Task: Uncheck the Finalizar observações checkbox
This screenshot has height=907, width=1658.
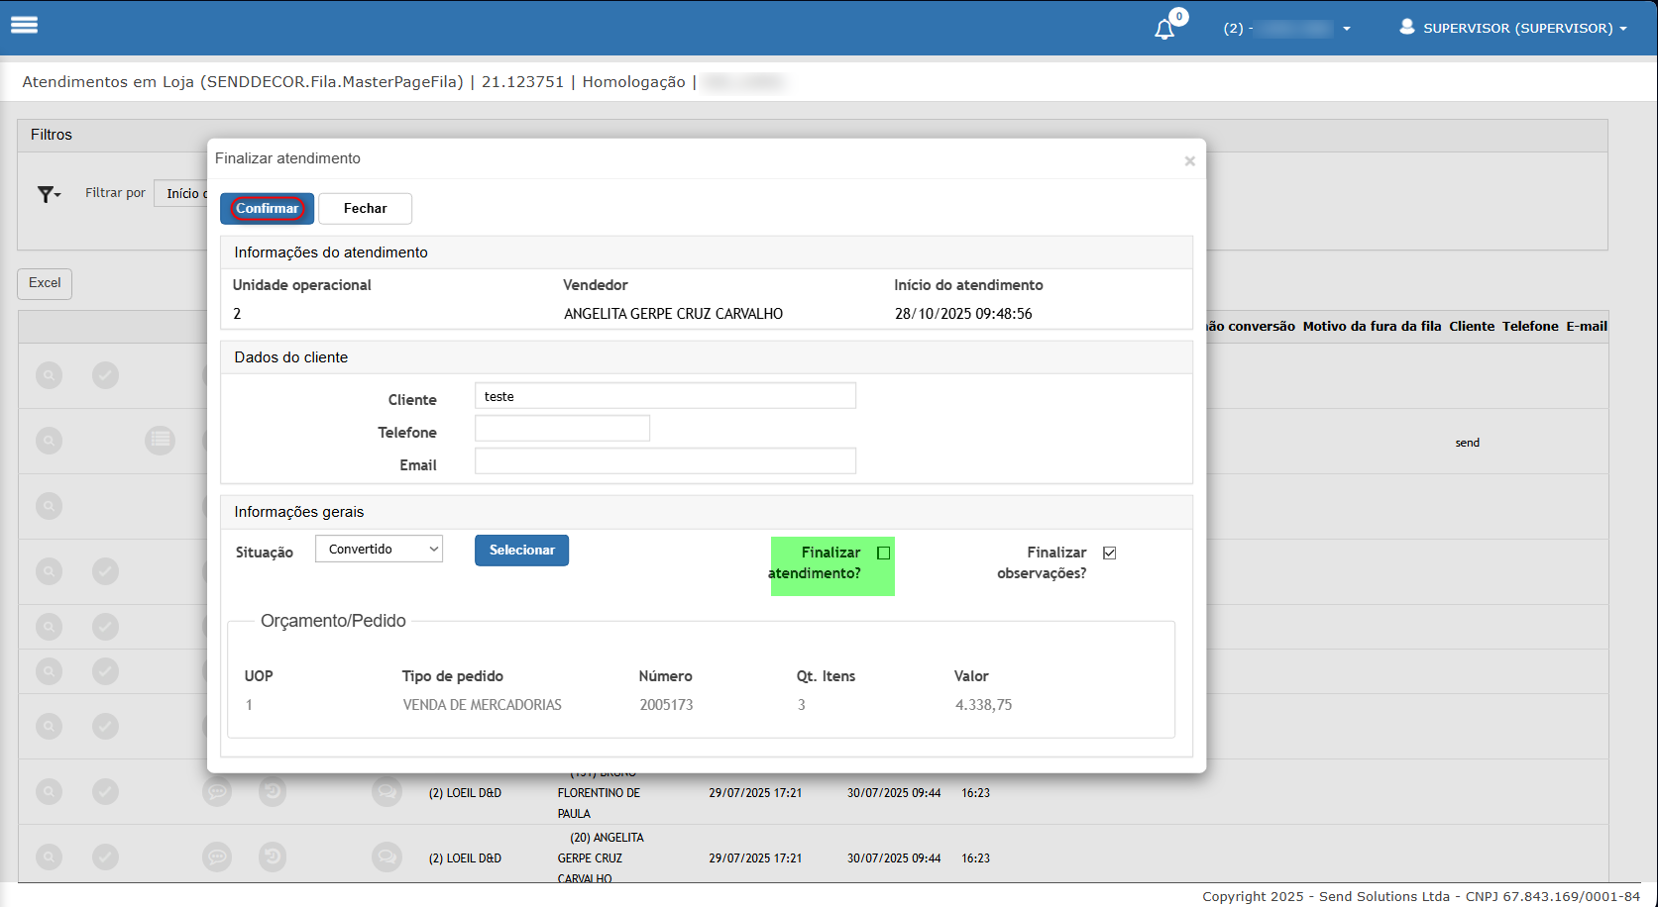Action: tap(1109, 554)
